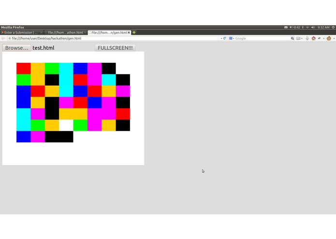Click the FULLSCREEN!!! button

[115, 48]
